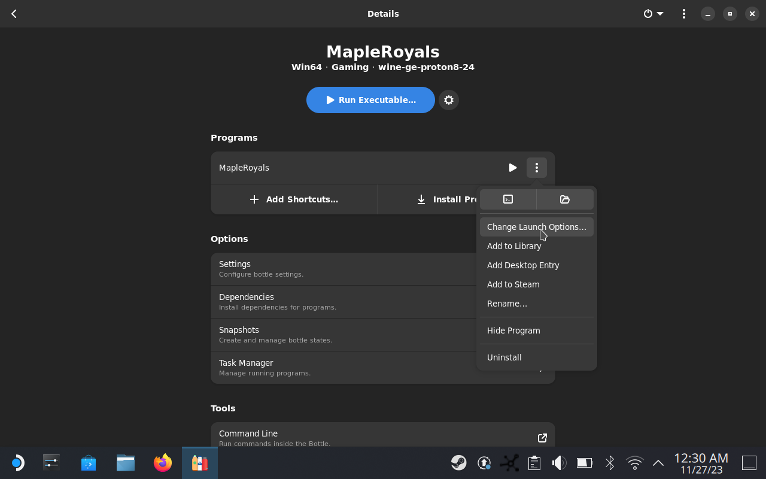The image size is (766, 479).
Task: Open Discover store from the taskbar
Action: pos(89,463)
